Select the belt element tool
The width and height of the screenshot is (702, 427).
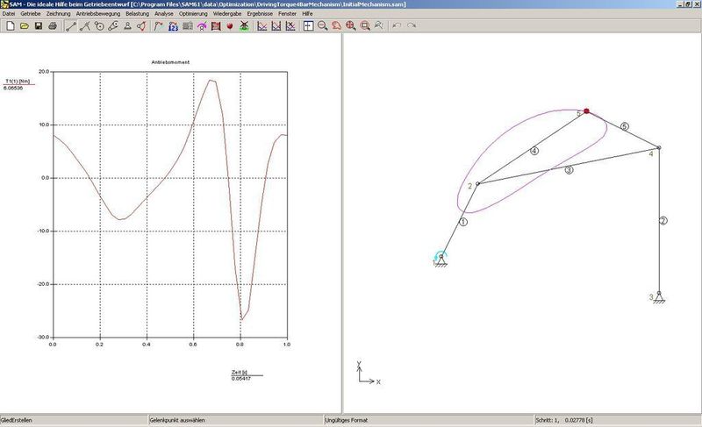click(x=113, y=26)
